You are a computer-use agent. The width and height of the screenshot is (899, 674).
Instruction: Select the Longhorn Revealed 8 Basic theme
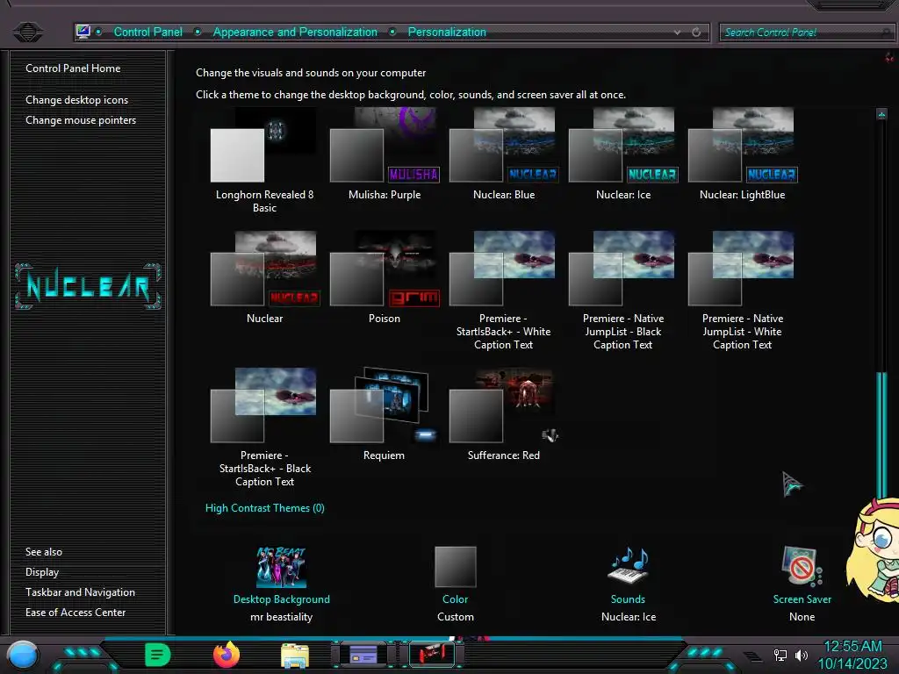(x=264, y=160)
